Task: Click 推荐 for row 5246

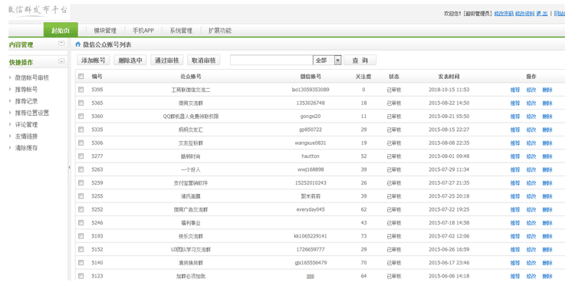Action: tap(515, 223)
